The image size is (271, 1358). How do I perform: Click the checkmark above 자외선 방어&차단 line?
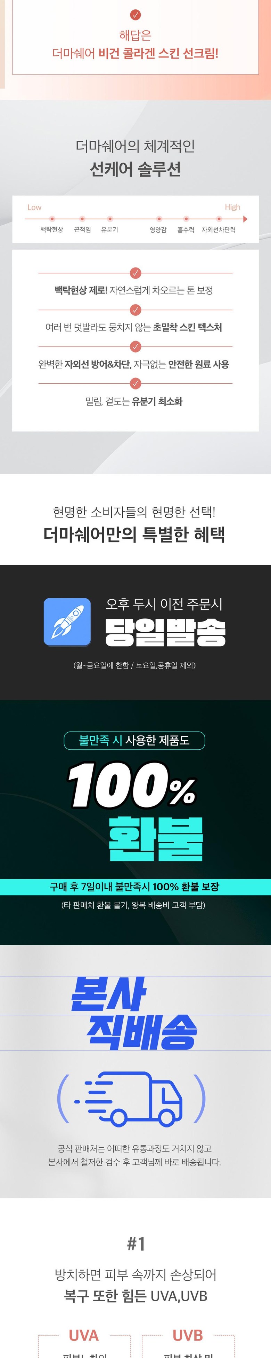pos(135,347)
